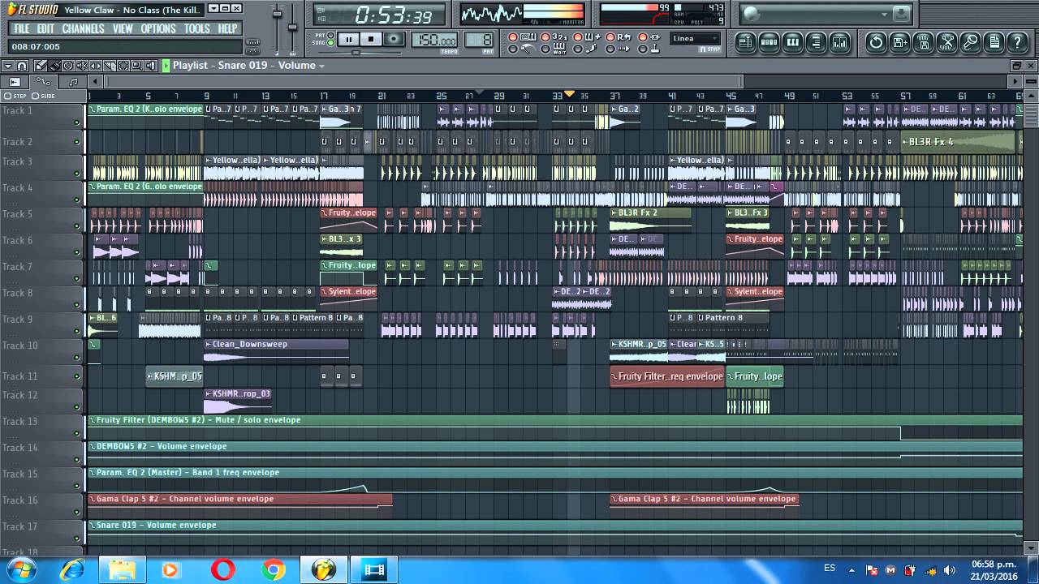Toggle typing keyboard to piano switch
This screenshot has width=1039, height=584.
pyautogui.click(x=512, y=37)
